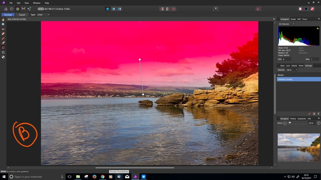Adjust the Zoom level slider
This screenshot has width=321, height=180.
pos(290,123)
